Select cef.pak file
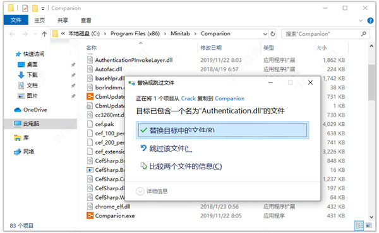This screenshot has width=379, height=233. point(104,124)
